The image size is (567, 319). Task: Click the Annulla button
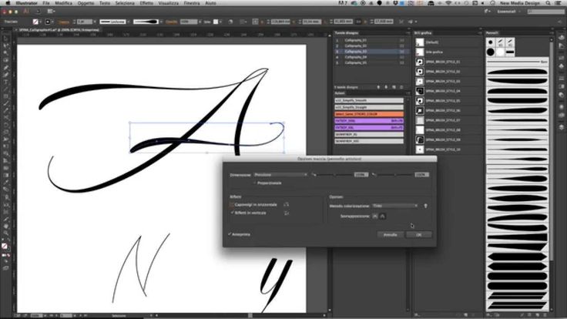(x=390, y=235)
